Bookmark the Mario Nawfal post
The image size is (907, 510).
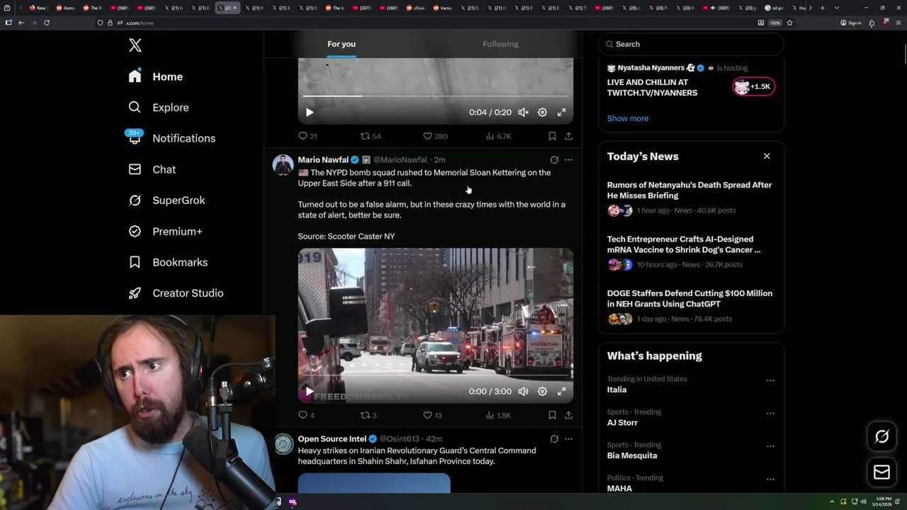coord(552,415)
